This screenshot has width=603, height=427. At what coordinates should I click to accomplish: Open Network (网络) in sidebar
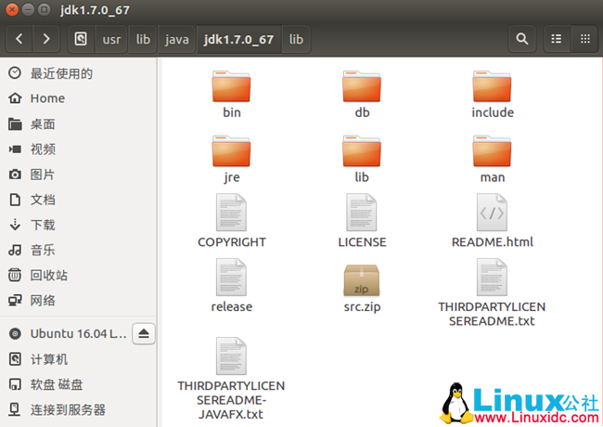79,301
